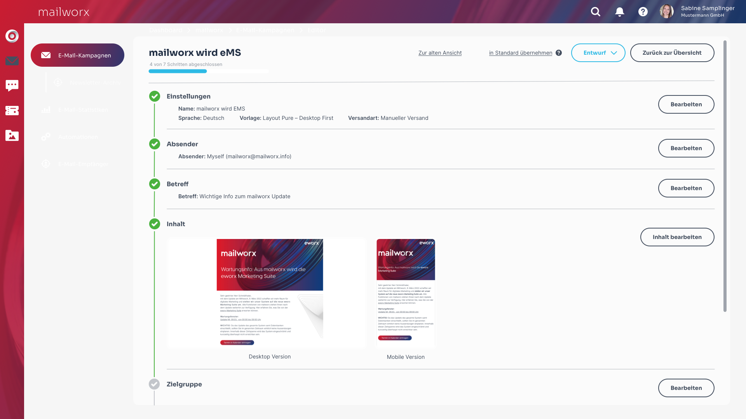Open the notifications bell
Screen dimensions: 746x419
click(620, 12)
